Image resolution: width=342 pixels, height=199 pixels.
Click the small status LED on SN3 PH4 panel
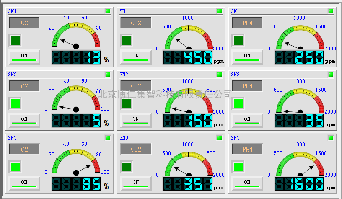click(331, 137)
